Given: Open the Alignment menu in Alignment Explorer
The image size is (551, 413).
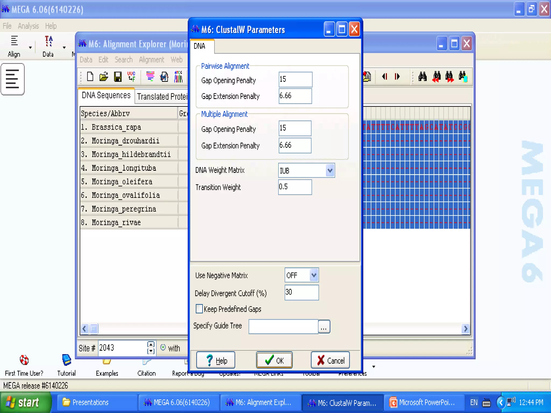Looking at the screenshot, I should pos(151,60).
